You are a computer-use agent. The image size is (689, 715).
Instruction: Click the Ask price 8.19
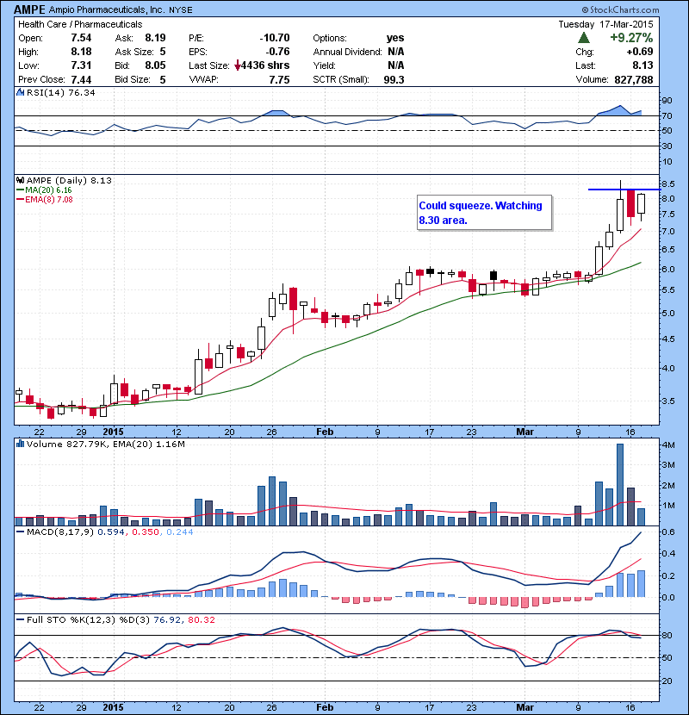155,38
